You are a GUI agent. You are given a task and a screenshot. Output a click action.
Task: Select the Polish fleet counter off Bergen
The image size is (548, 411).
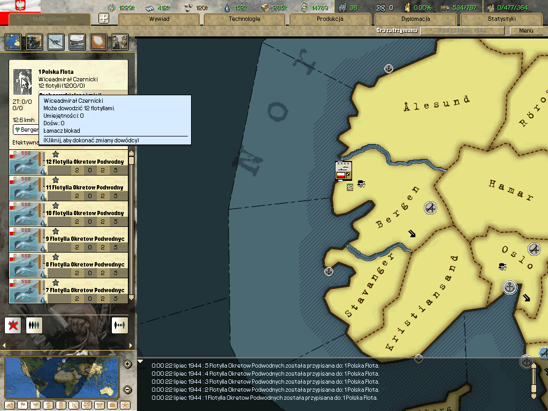344,171
